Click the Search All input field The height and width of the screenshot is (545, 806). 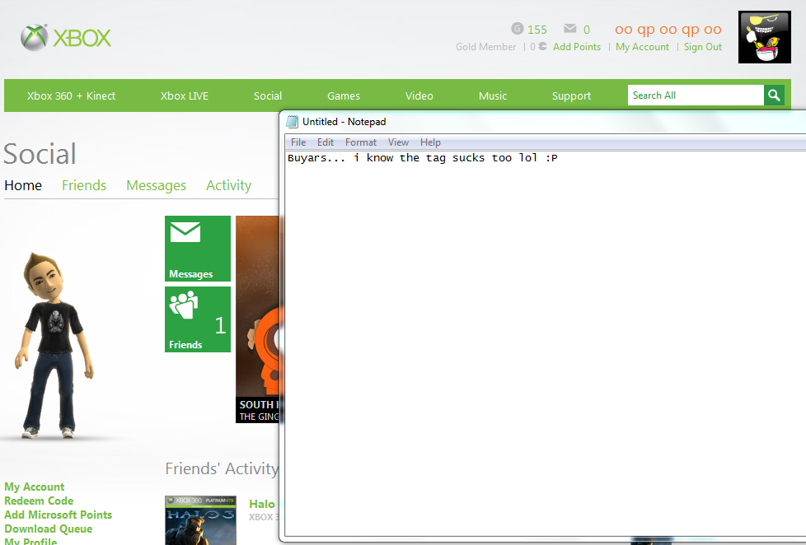(696, 95)
